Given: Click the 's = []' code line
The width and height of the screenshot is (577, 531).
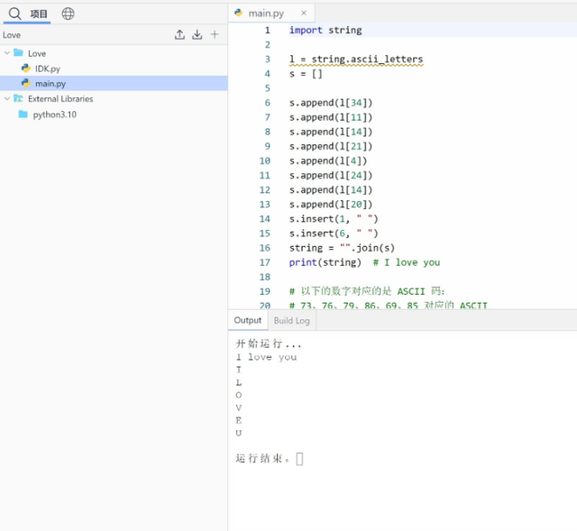Looking at the screenshot, I should pyautogui.click(x=306, y=74).
